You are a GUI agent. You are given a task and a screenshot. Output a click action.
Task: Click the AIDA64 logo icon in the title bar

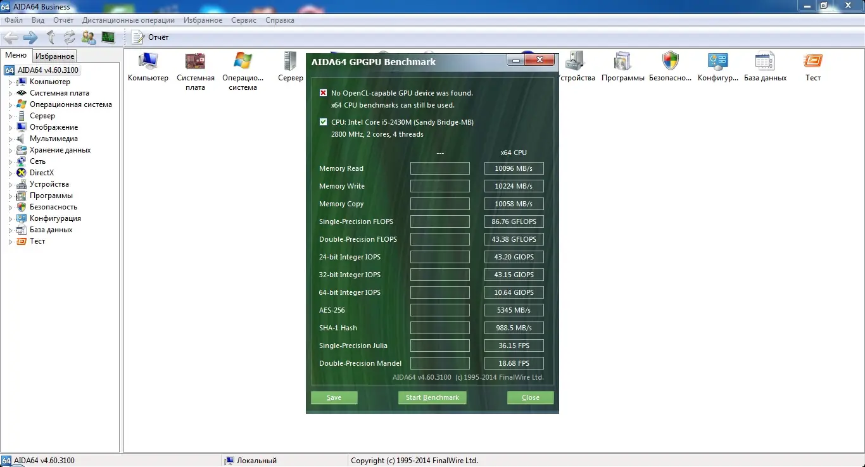tap(6, 6)
